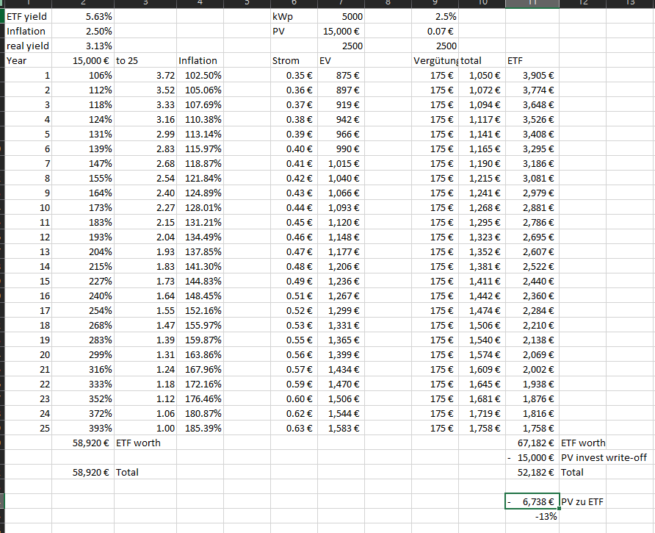Click the 2.50% cell beside Inflation label
This screenshot has height=533, width=655.
(x=87, y=31)
